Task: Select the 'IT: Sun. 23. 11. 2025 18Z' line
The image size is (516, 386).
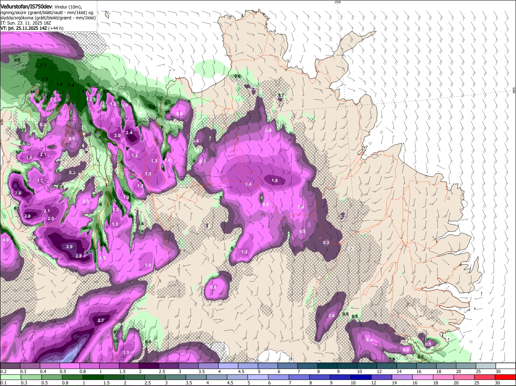Action: (26, 23)
